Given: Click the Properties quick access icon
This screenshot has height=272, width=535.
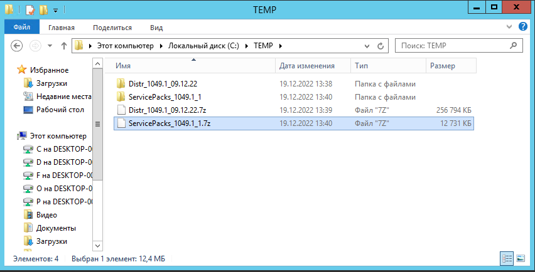Looking at the screenshot, I should 30,10.
